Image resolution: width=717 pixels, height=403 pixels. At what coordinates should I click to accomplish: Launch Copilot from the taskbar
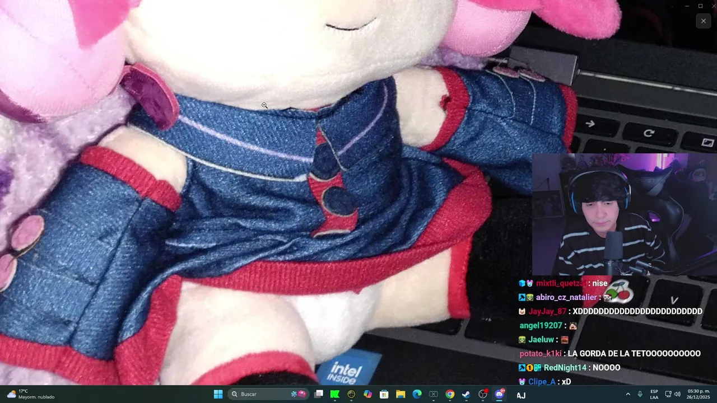coord(367,394)
